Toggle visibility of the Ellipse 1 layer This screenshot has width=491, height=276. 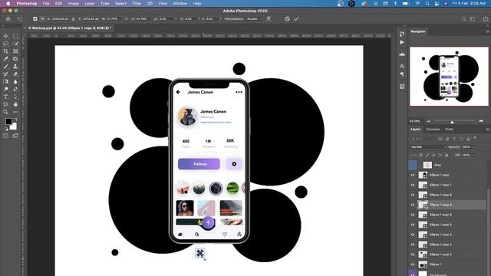tap(413, 264)
